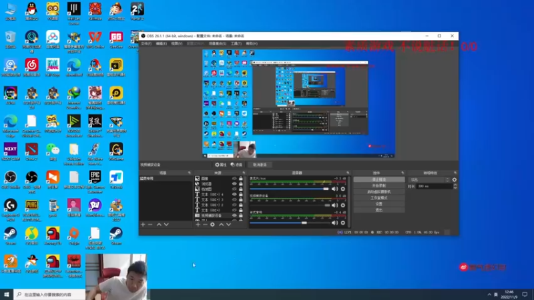The width and height of the screenshot is (534, 300).
Task: Open the 淡出 transition dropdown
Action: [429, 179]
